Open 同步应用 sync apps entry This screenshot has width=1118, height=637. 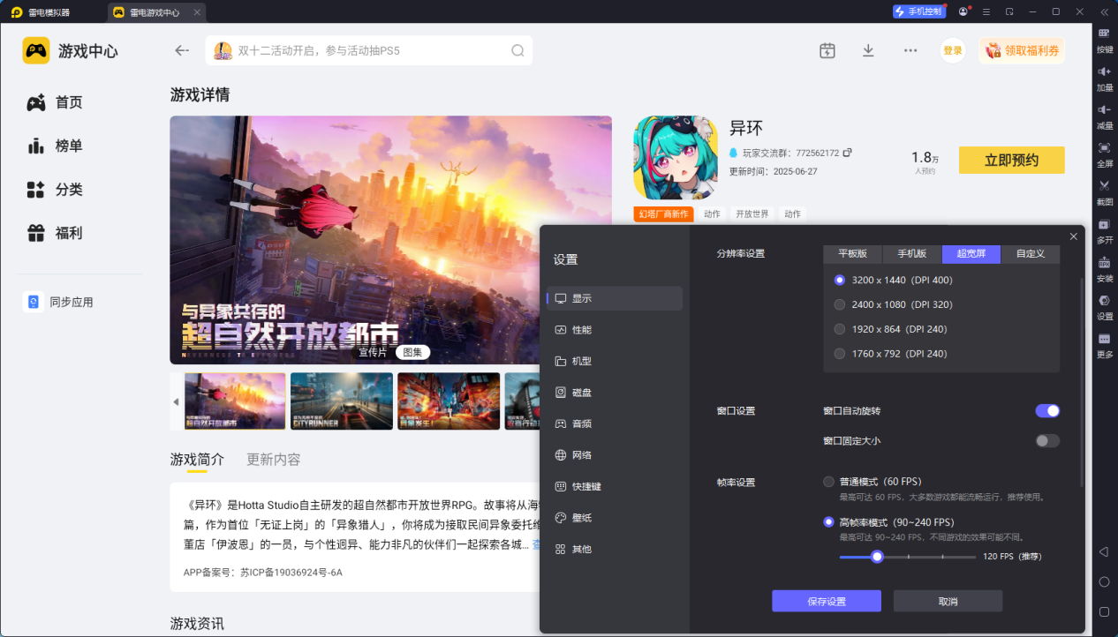pyautogui.click(x=58, y=302)
